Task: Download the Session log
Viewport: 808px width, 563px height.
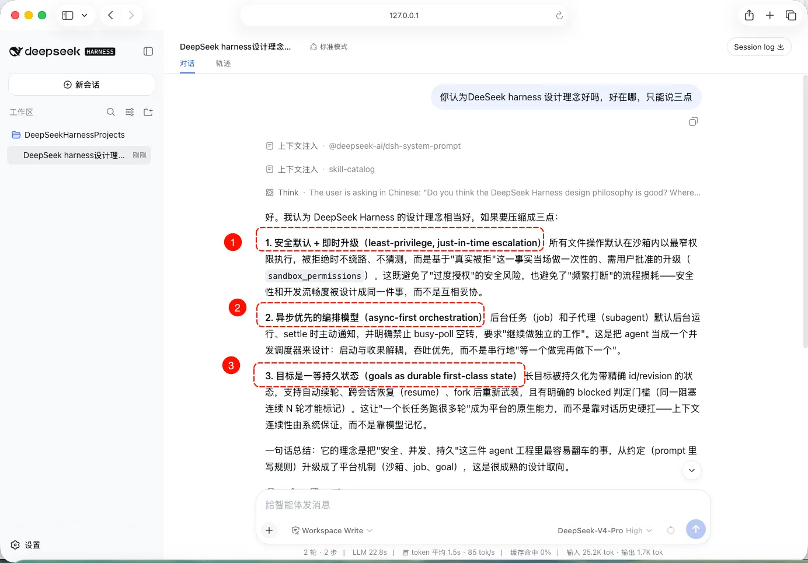Action: click(x=759, y=47)
